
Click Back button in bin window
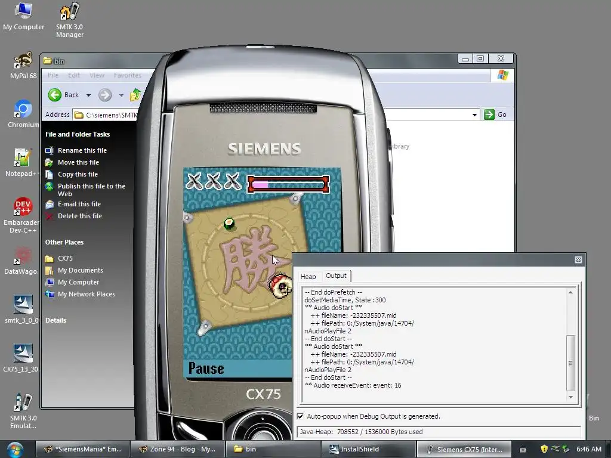[63, 95]
